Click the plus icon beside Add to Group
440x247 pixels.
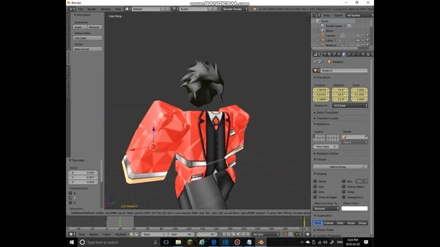(x=365, y=167)
